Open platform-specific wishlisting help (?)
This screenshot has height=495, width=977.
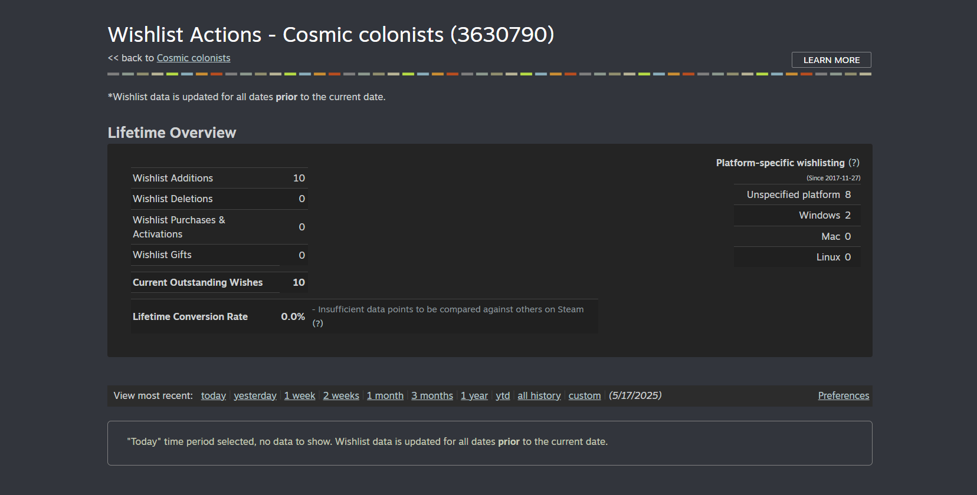(854, 163)
